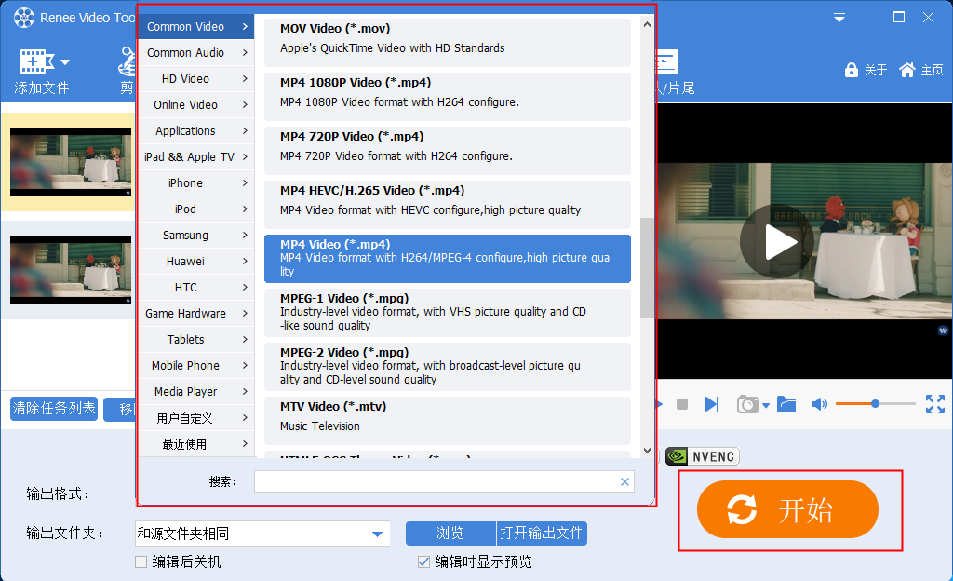Stop preview playback
953x581 pixels.
click(682, 404)
